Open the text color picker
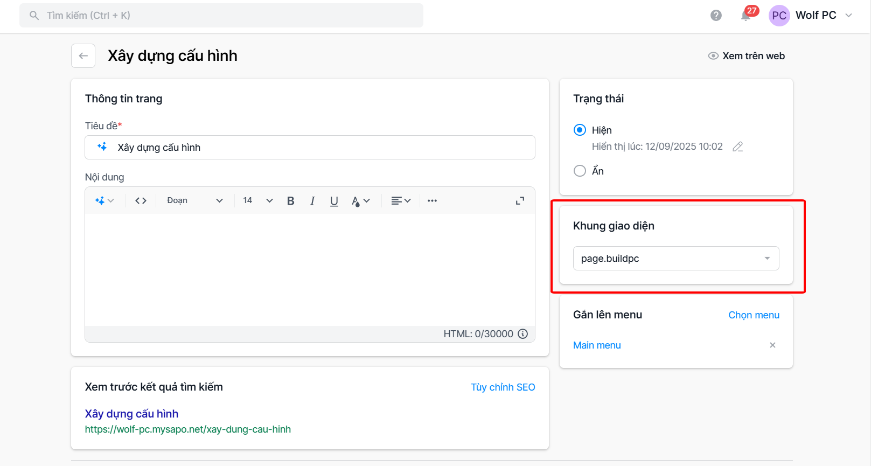Image resolution: width=871 pixels, height=466 pixels. click(360, 200)
